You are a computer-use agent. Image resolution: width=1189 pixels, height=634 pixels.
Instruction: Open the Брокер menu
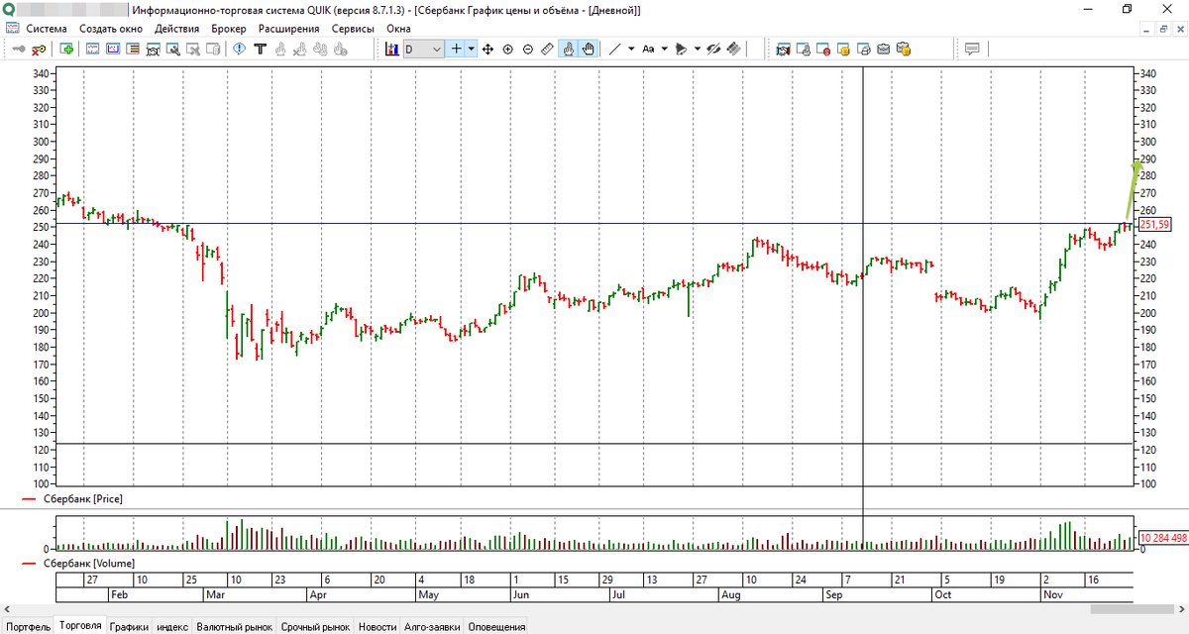click(x=229, y=29)
